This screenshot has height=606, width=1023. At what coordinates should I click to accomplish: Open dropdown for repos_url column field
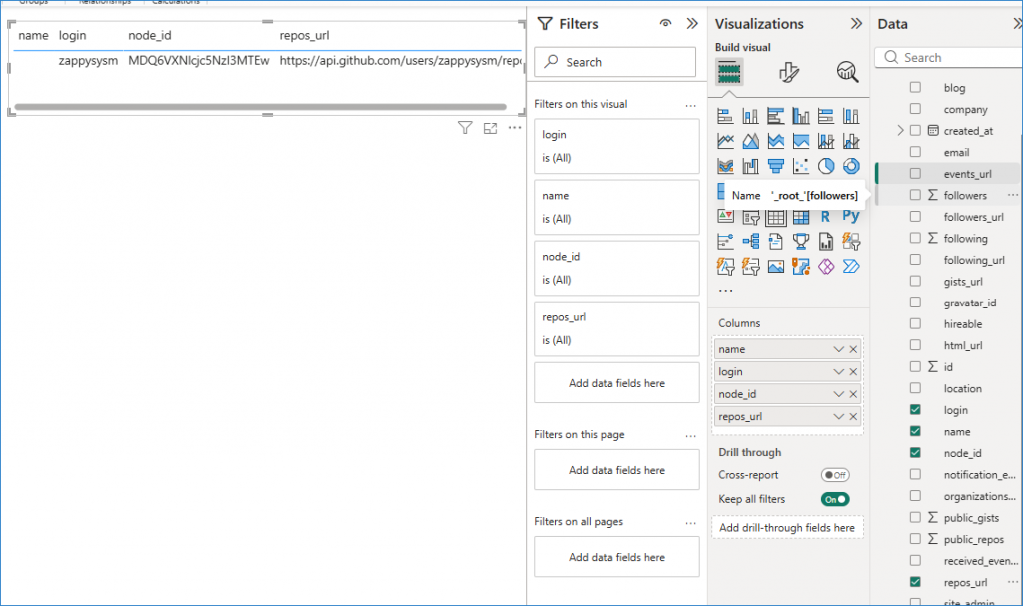838,417
